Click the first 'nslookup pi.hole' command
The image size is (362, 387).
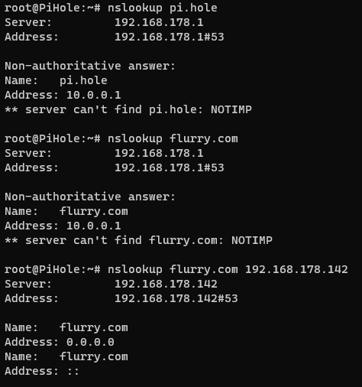point(162,8)
